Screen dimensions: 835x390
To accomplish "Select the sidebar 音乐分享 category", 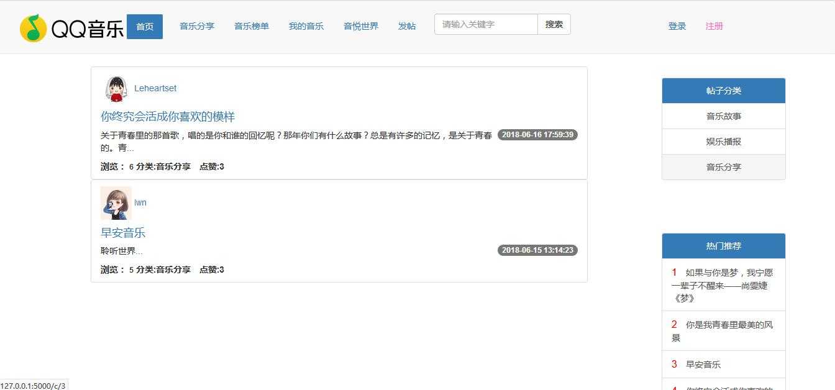I will tap(724, 167).
